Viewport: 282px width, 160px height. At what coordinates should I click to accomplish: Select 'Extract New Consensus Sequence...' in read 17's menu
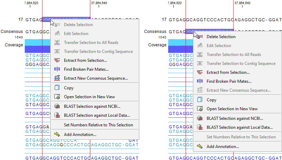click(96, 78)
